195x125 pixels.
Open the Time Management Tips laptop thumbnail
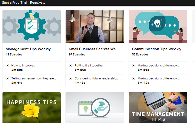[x=158, y=107]
